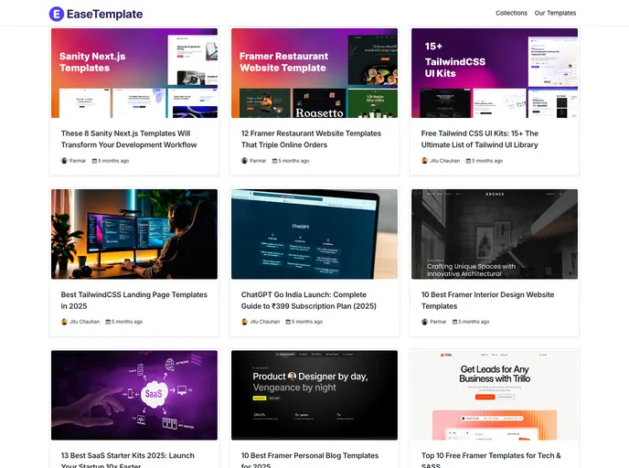The image size is (629, 468).
Task: Click calendar icon on Framer Restaurant article
Action: pos(274,161)
